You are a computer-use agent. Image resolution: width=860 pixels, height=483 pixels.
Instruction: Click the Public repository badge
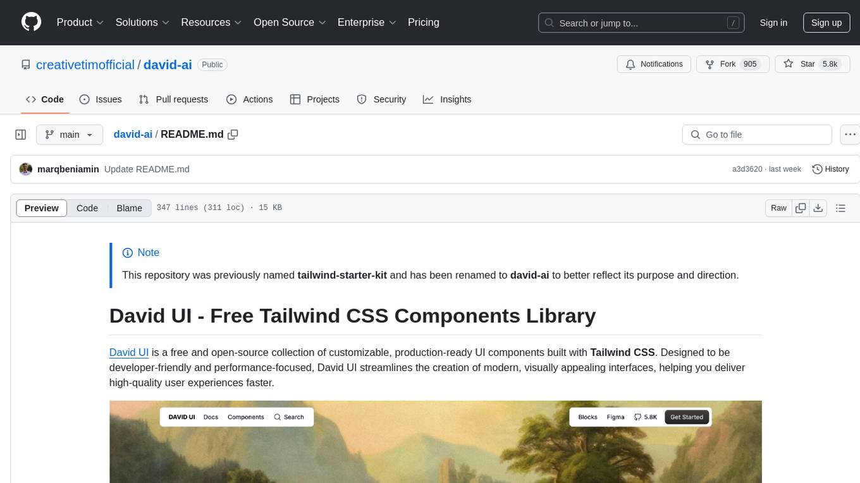(212, 64)
